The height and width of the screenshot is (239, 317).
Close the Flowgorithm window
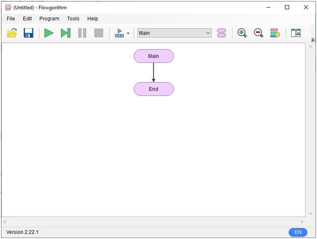coord(306,8)
